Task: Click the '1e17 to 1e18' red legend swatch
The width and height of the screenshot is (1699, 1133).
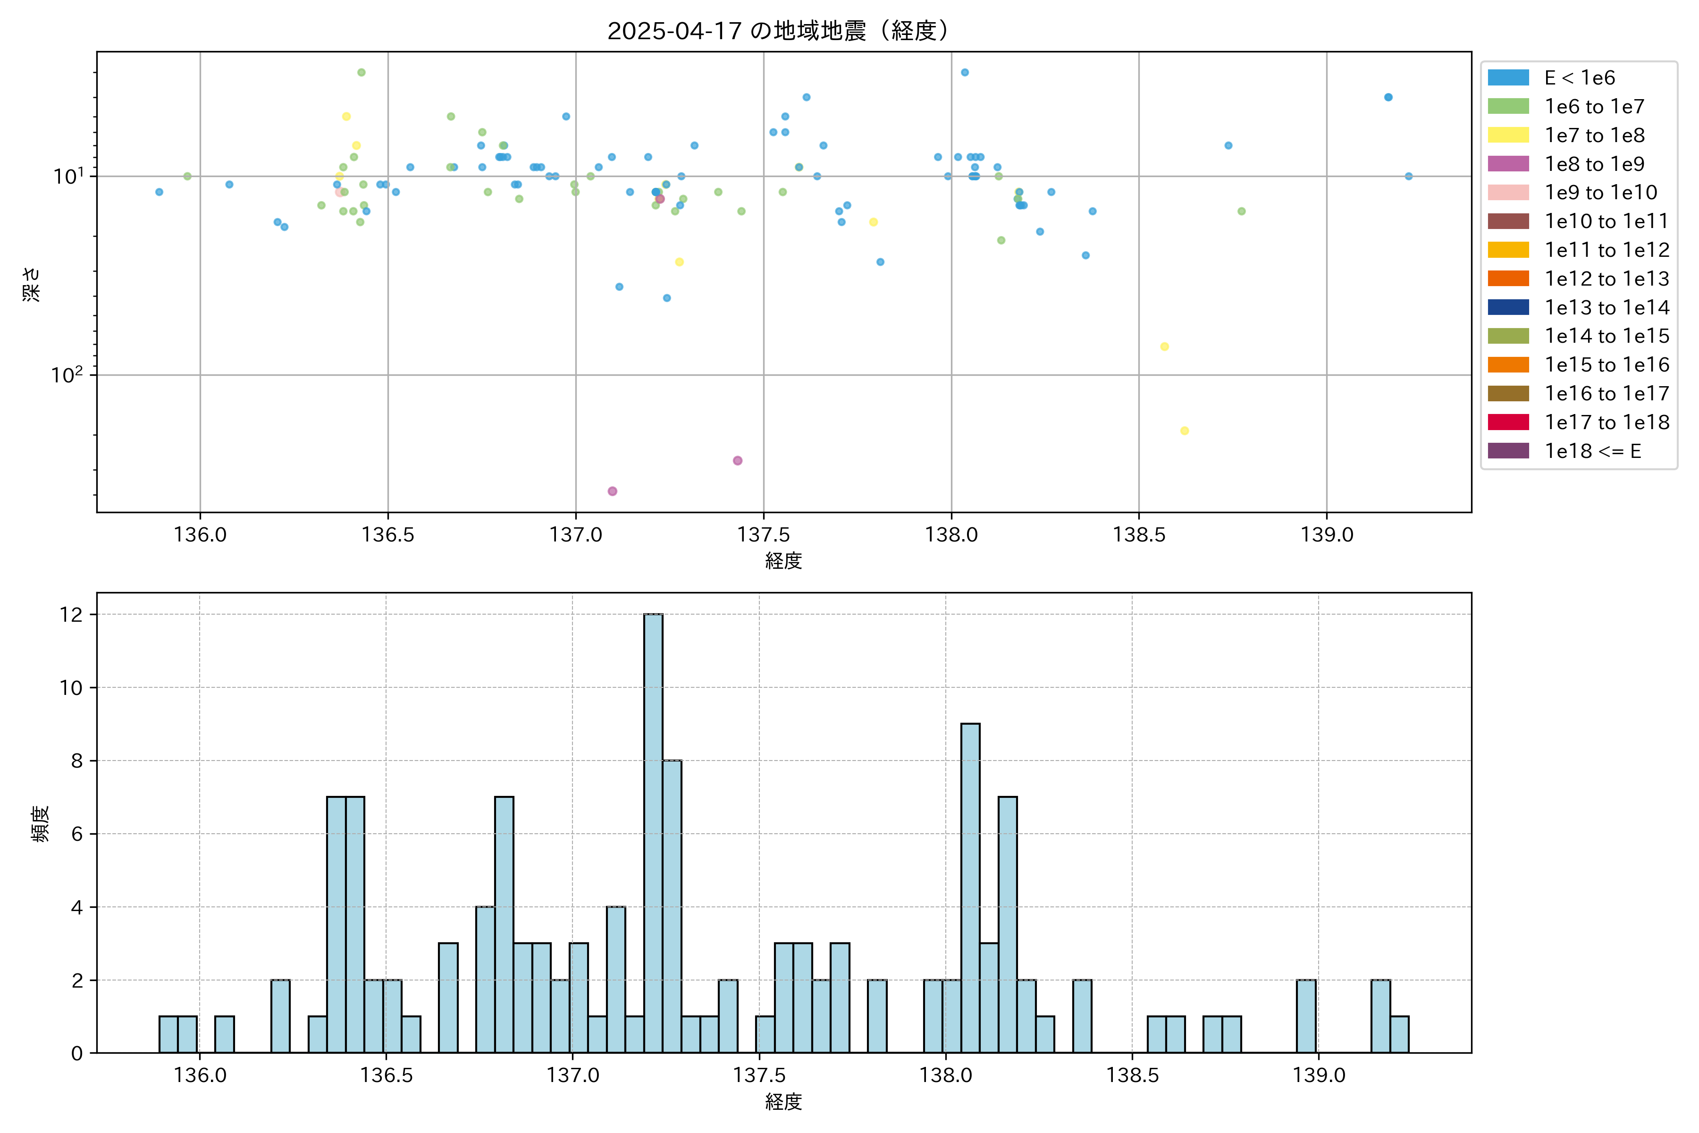Action: 1507,422
